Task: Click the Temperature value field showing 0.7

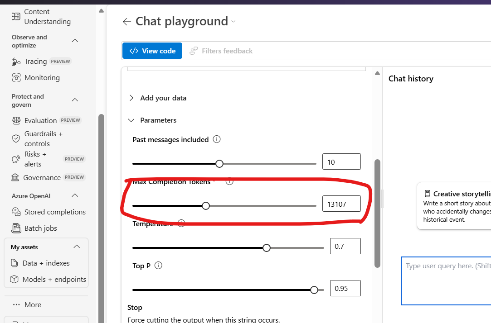Action: [345, 246]
